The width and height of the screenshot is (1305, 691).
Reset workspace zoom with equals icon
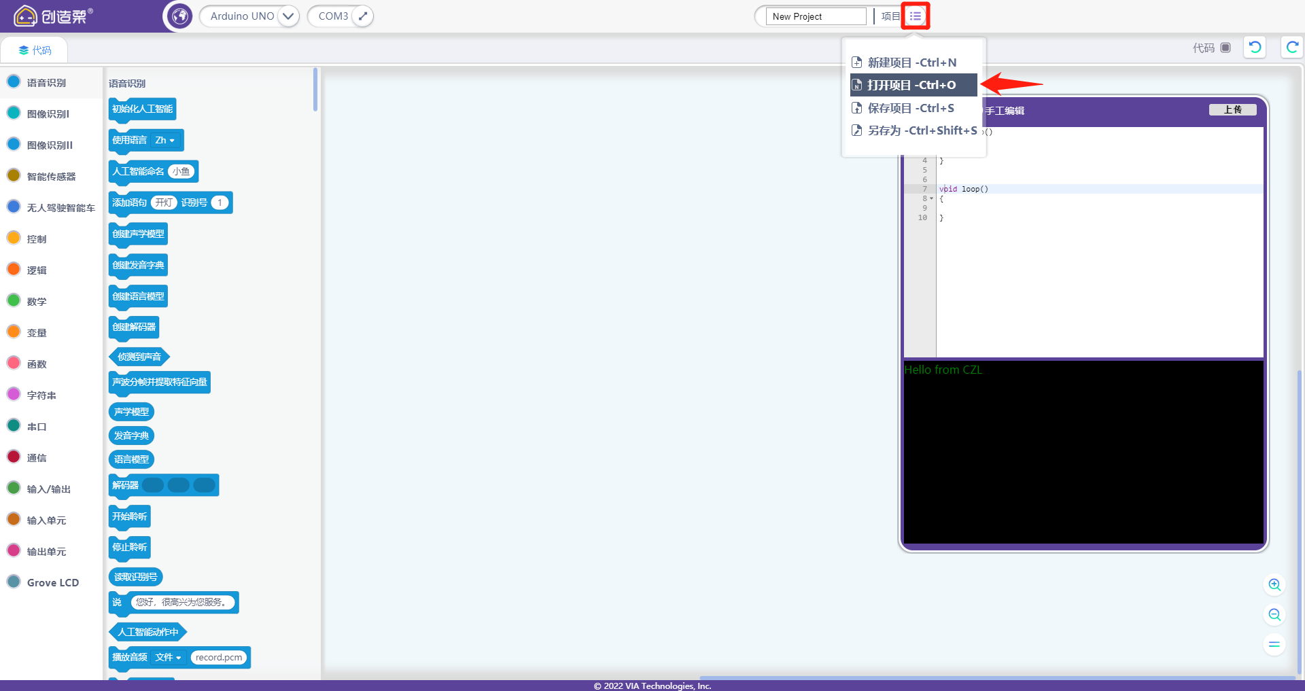[1274, 644]
